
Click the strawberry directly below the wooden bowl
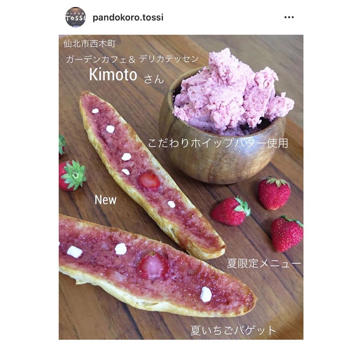(274, 193)
